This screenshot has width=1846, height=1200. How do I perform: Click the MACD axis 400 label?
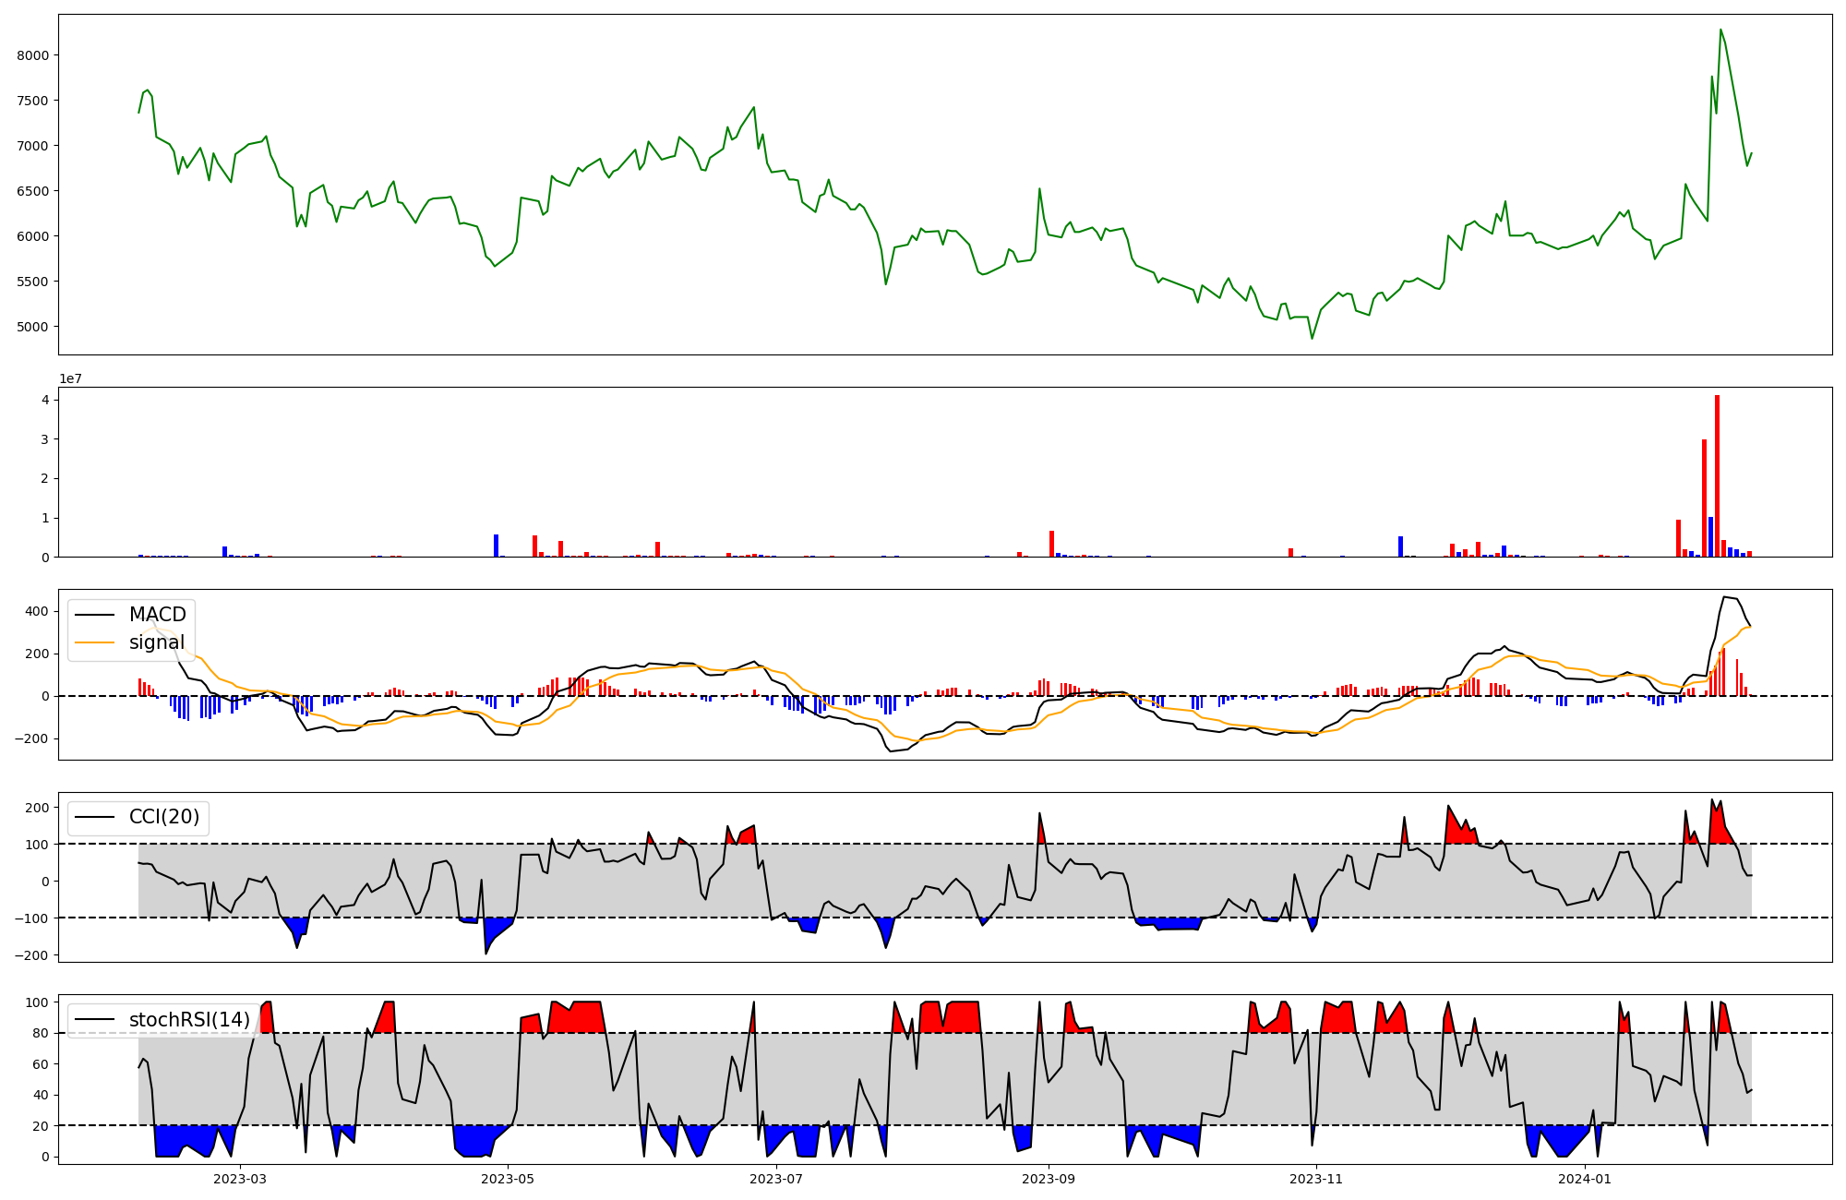(x=37, y=611)
